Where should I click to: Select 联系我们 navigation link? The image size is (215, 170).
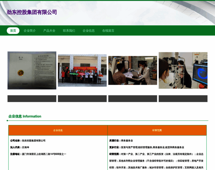coord(69,31)
